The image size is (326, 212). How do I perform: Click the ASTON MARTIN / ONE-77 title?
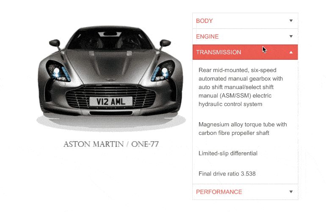click(x=111, y=144)
